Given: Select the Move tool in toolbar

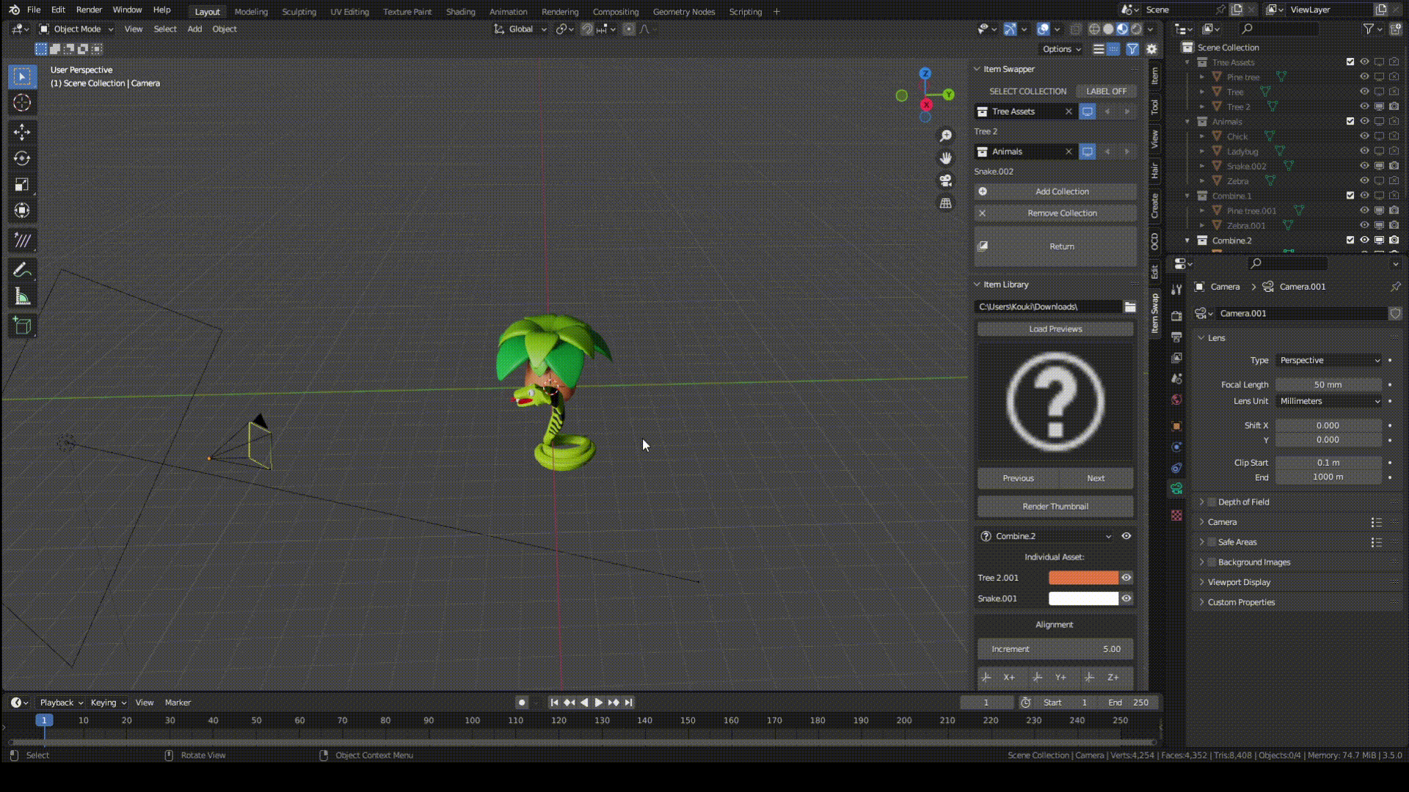Looking at the screenshot, I should pos(22,132).
